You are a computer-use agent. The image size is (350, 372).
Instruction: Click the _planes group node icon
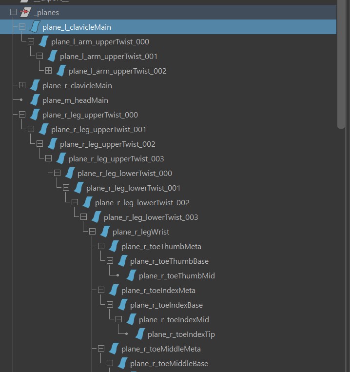click(x=25, y=12)
